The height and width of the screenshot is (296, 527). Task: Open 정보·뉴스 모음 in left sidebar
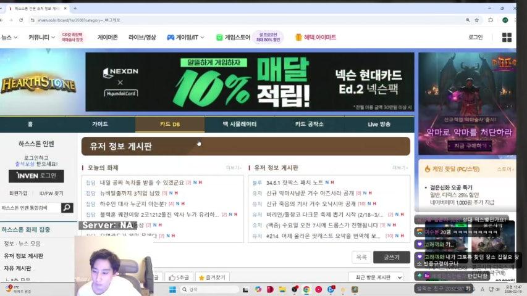(x=22, y=244)
